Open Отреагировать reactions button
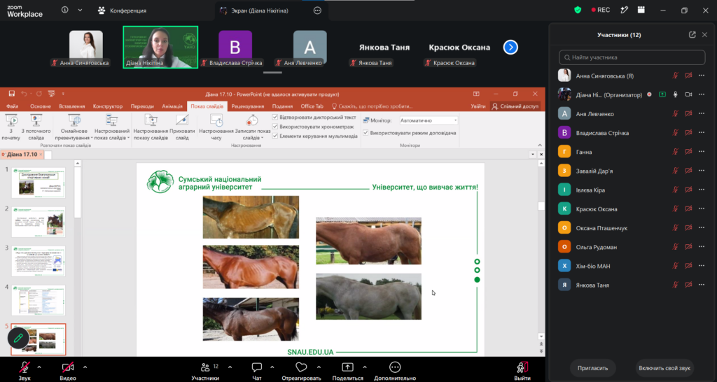 click(301, 371)
